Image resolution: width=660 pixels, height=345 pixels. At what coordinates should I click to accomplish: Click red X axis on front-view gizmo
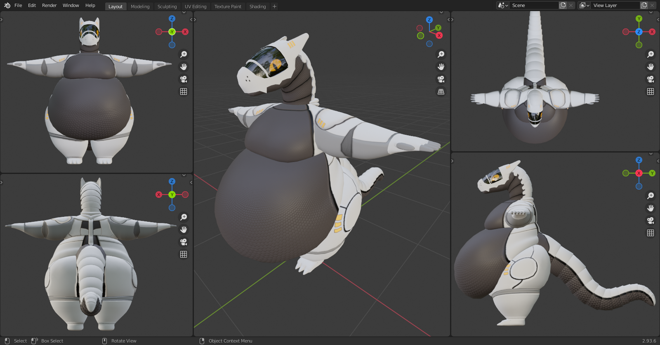coord(185,32)
